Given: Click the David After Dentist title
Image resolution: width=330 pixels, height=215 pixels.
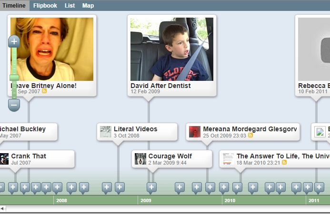Looking at the screenshot, I should pyautogui.click(x=160, y=86).
